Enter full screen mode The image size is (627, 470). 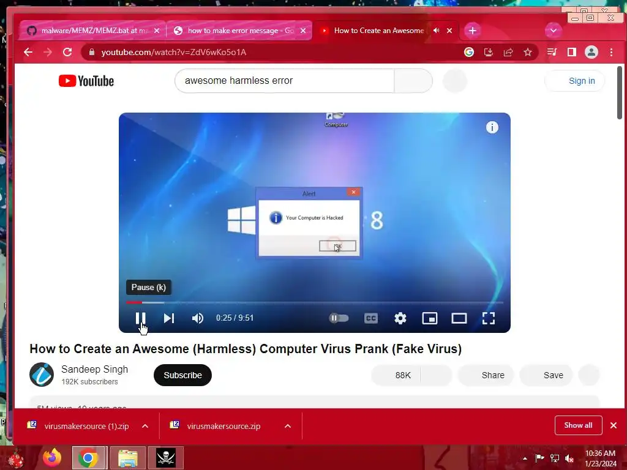[489, 318]
